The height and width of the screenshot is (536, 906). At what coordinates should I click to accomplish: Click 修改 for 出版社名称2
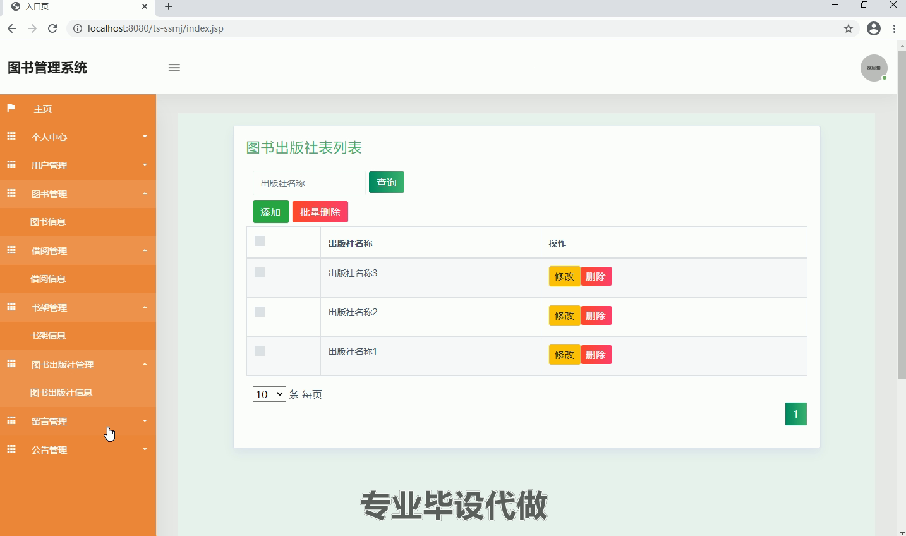(564, 315)
